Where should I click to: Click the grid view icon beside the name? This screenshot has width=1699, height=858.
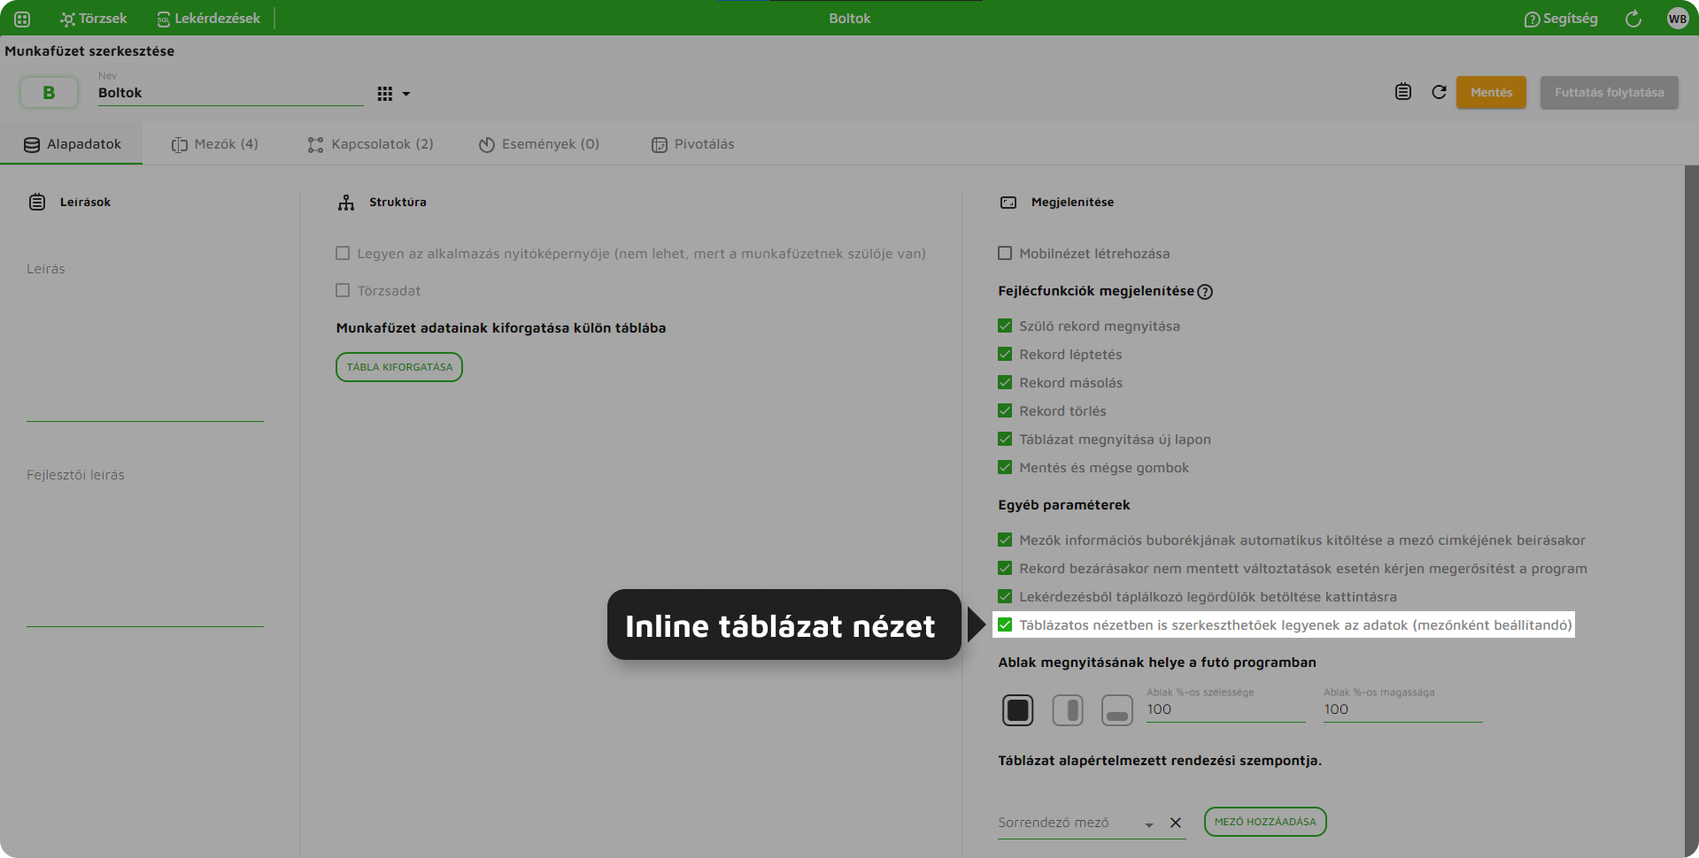tap(384, 94)
